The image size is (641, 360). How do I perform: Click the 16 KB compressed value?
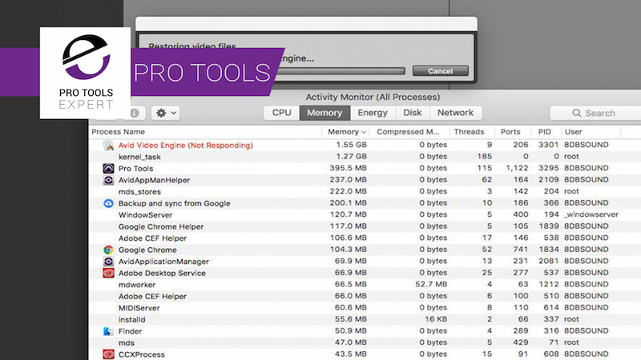pos(436,318)
